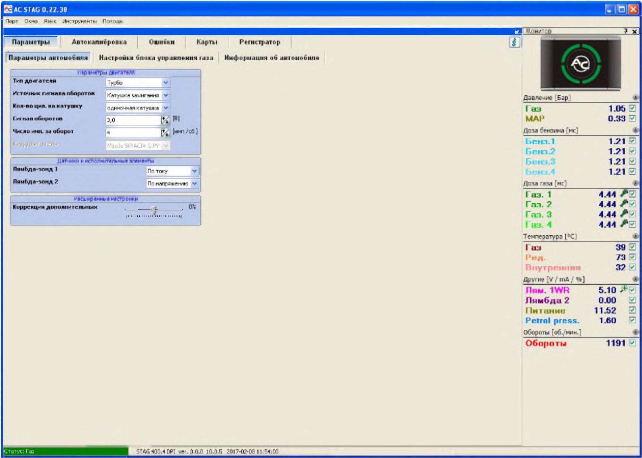Screen dimensions: 642x458
Task: Click the AC logo gas switch image
Action: click(x=581, y=64)
